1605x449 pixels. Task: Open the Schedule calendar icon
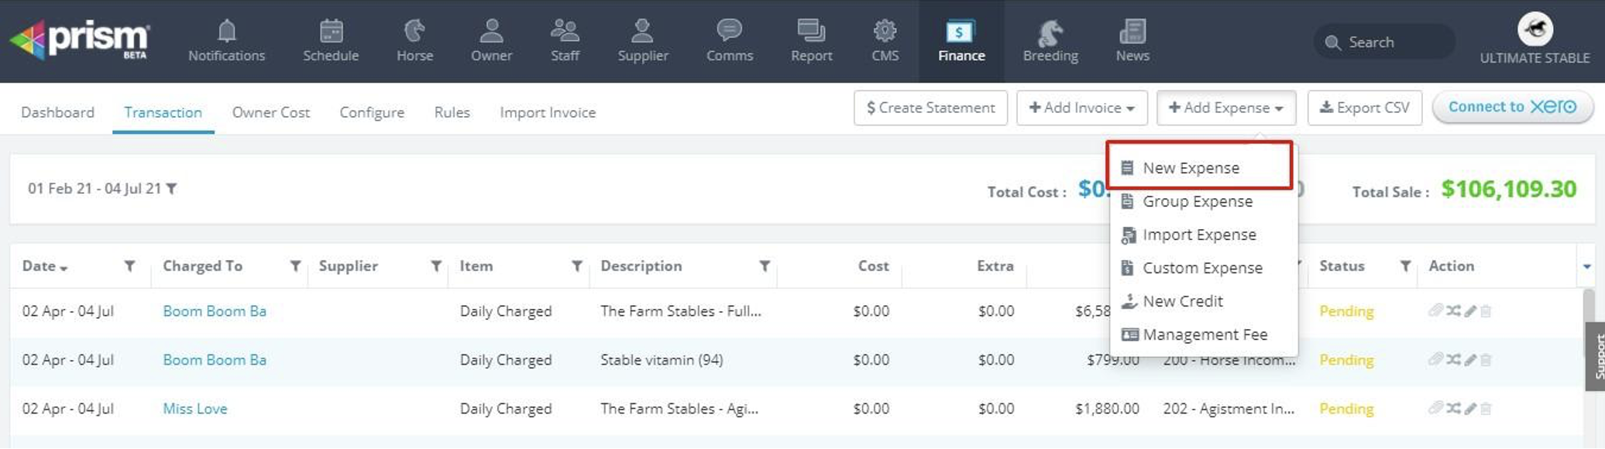point(331,32)
